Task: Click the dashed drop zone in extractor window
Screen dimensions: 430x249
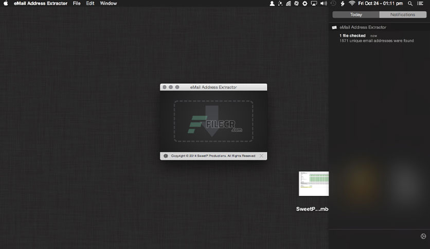Action: [x=213, y=121]
